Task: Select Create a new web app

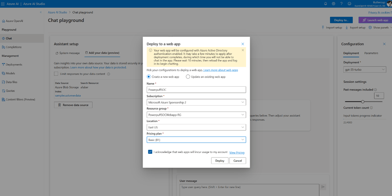Action: (x=149, y=77)
